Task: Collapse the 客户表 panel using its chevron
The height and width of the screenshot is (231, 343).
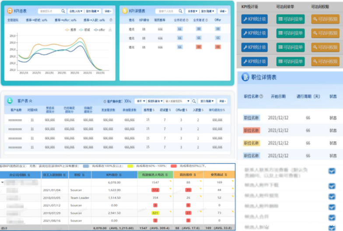Action: 31,101
